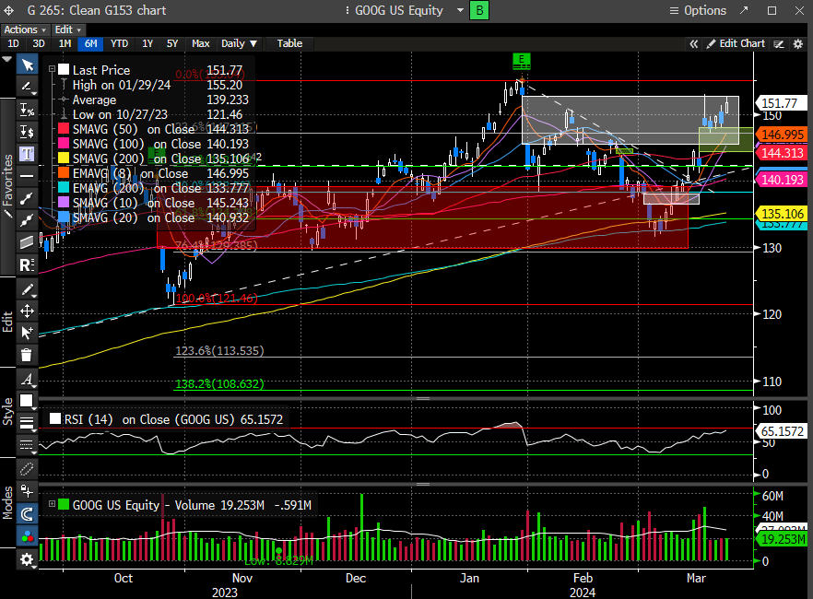The height and width of the screenshot is (599, 813).
Task: Select the trend line segment tool
Action: pos(27,198)
